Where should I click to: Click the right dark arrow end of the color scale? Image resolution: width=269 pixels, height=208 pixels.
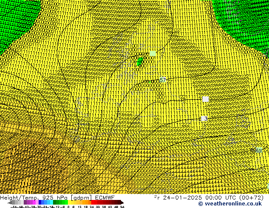[x=122, y=202]
